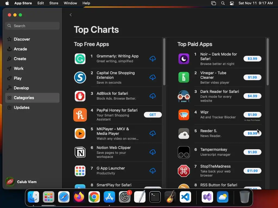Select Categories in the sidebar
278x208 pixels.
point(32,98)
